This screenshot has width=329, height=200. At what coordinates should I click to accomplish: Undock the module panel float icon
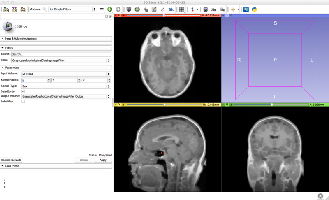click(107, 16)
